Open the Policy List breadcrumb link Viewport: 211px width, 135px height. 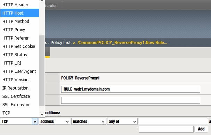60,43
